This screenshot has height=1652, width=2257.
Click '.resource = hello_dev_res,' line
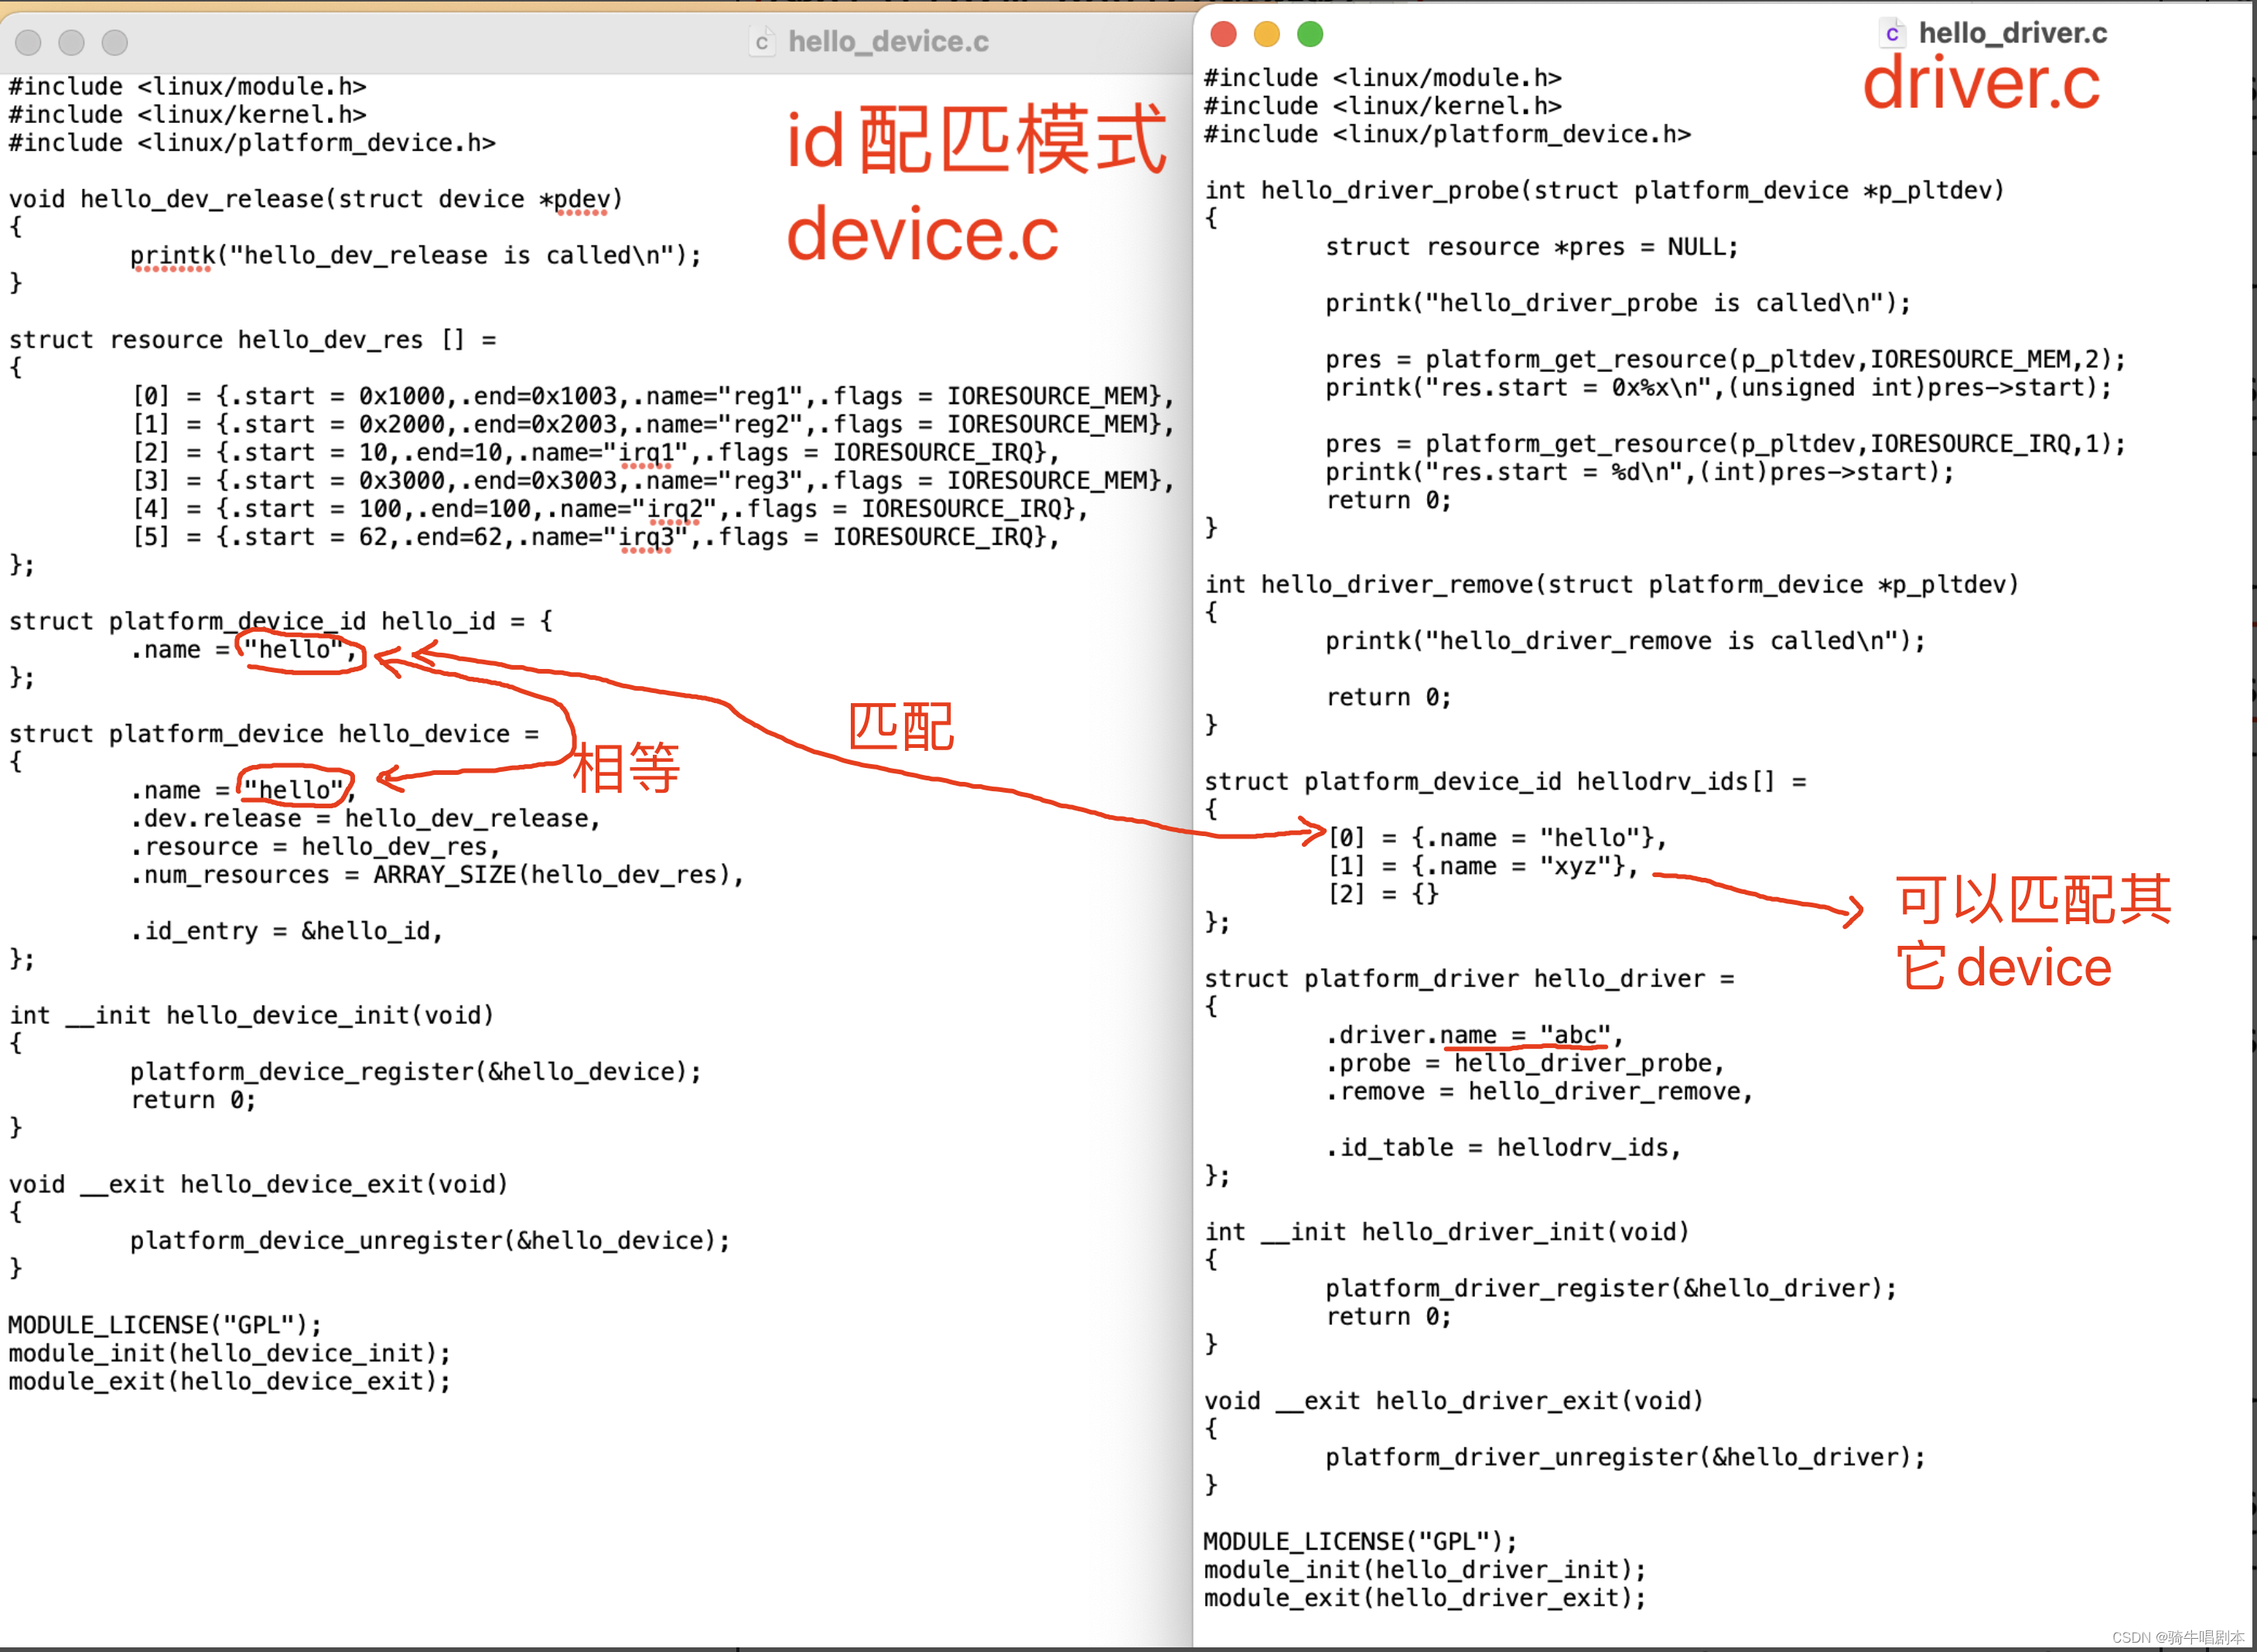tap(315, 846)
